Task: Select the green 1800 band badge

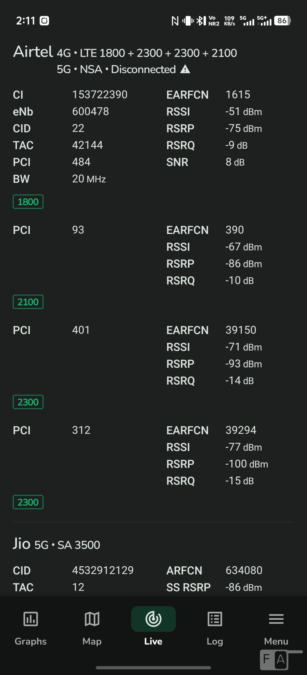Action: [x=28, y=202]
